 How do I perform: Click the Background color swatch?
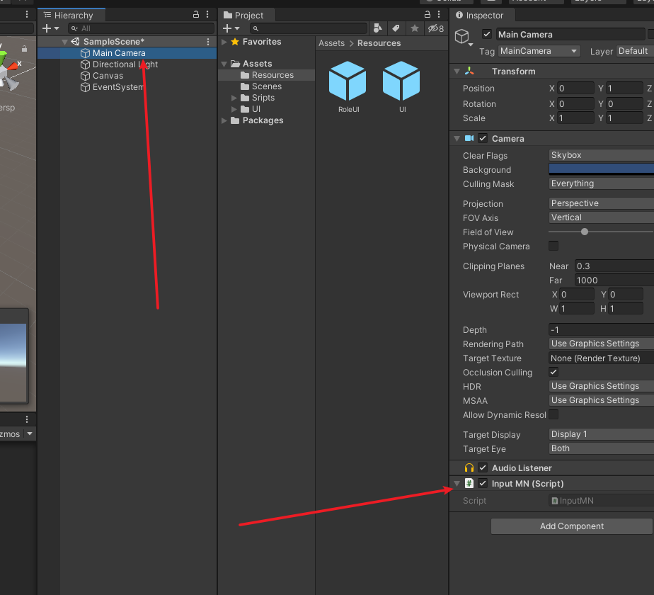coord(601,169)
